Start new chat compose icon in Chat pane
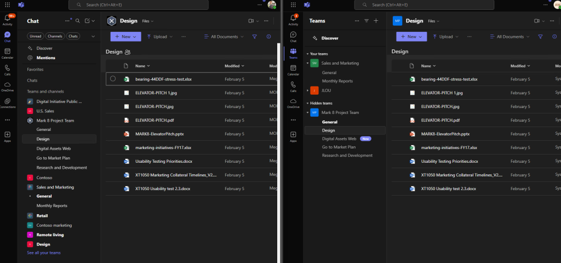Viewport: 561px width, 263px height. coord(87,21)
